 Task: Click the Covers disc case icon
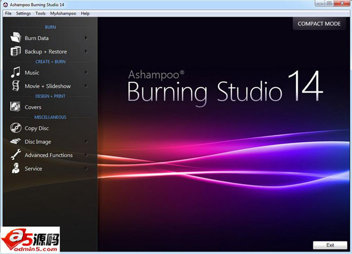pos(15,107)
